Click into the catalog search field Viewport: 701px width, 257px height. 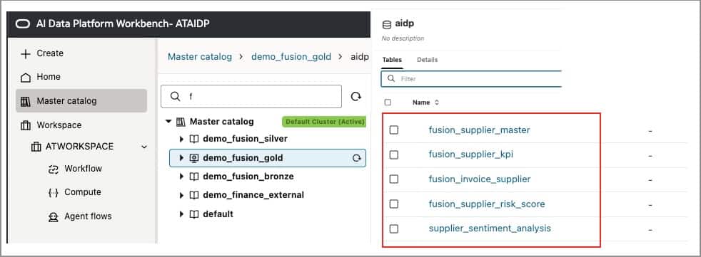(251, 96)
